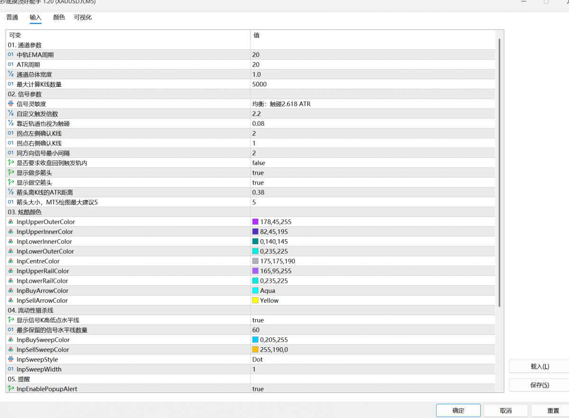Click the integer icon beside 最大计算K线数量
Image resolution: width=569 pixels, height=418 pixels.
(11, 84)
